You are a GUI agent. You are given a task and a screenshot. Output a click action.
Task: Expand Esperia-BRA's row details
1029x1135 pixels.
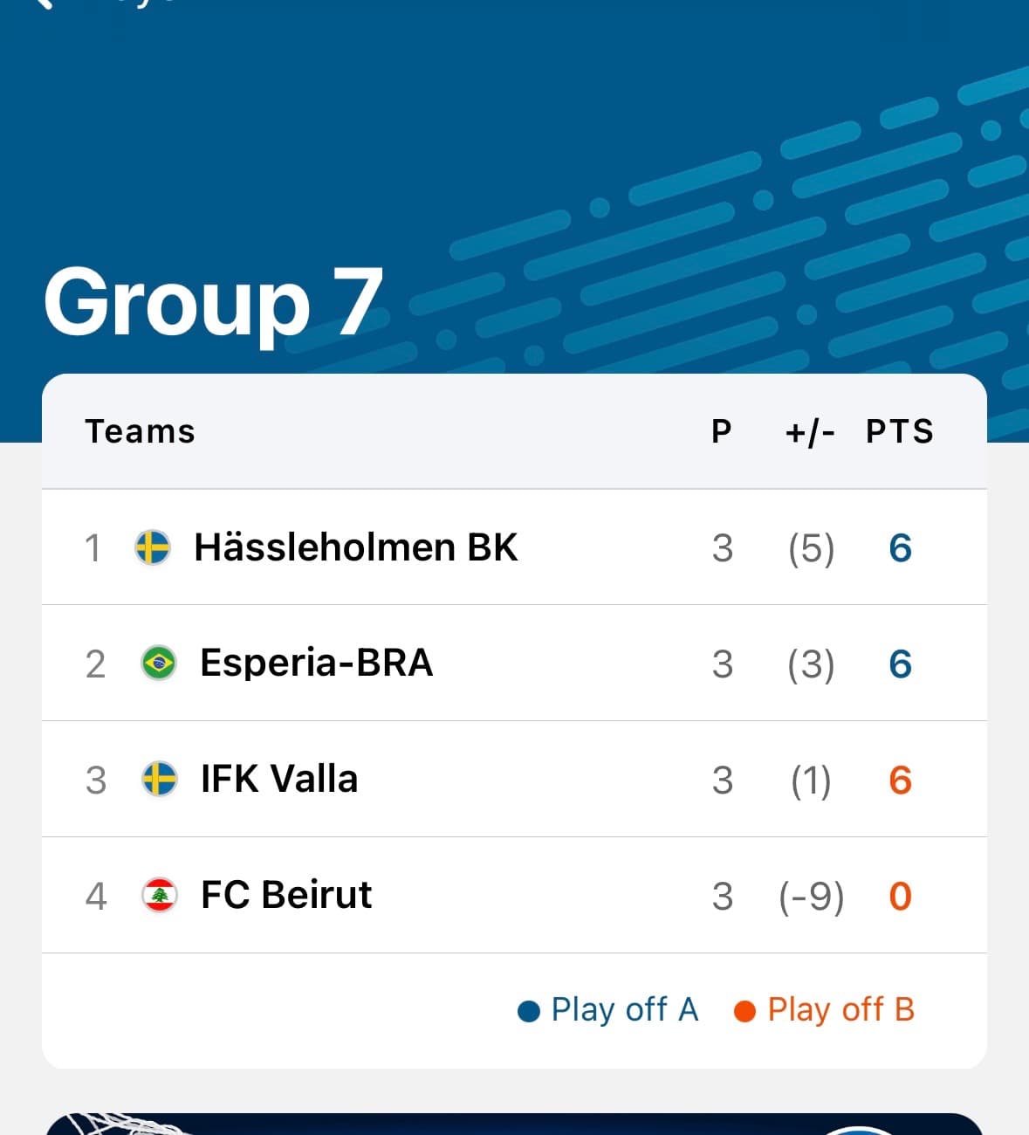(x=515, y=663)
